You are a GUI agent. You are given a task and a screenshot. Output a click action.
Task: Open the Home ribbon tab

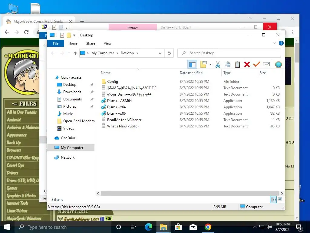73,43
